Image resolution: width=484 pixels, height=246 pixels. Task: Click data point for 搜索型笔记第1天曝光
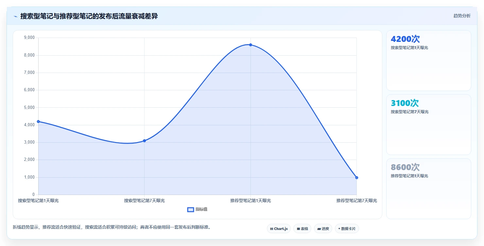(x=38, y=122)
